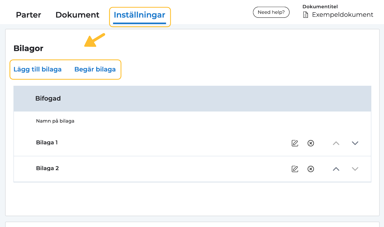Open the Dokument tab

[x=77, y=15]
